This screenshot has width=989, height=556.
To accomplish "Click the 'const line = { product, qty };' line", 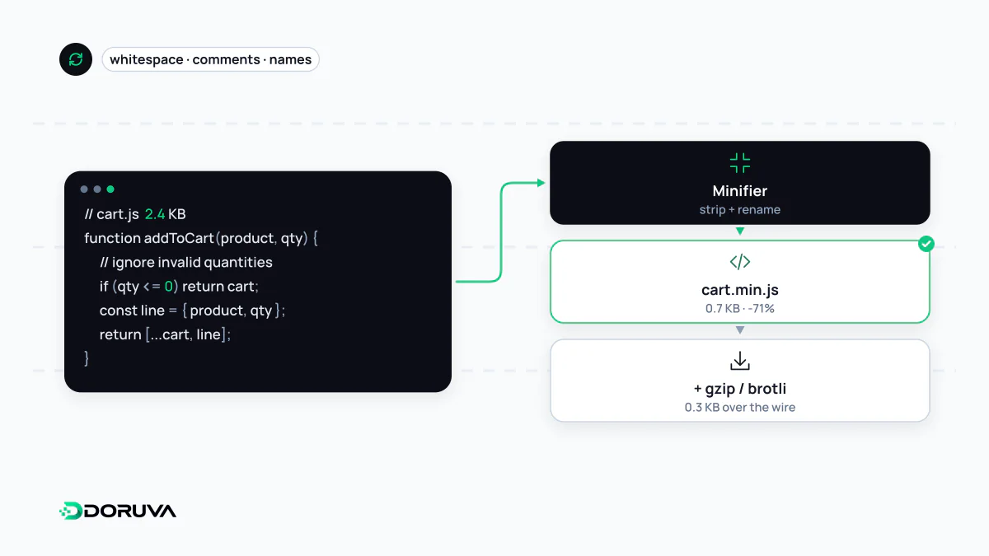I will point(192,311).
